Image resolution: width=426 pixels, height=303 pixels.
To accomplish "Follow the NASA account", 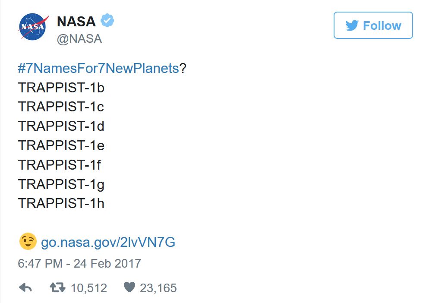I will click(x=373, y=25).
